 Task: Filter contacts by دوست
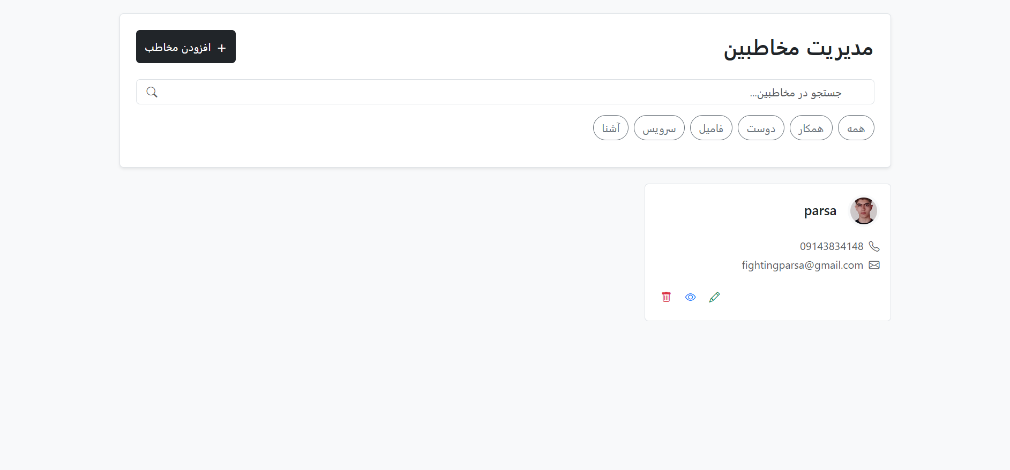click(761, 128)
